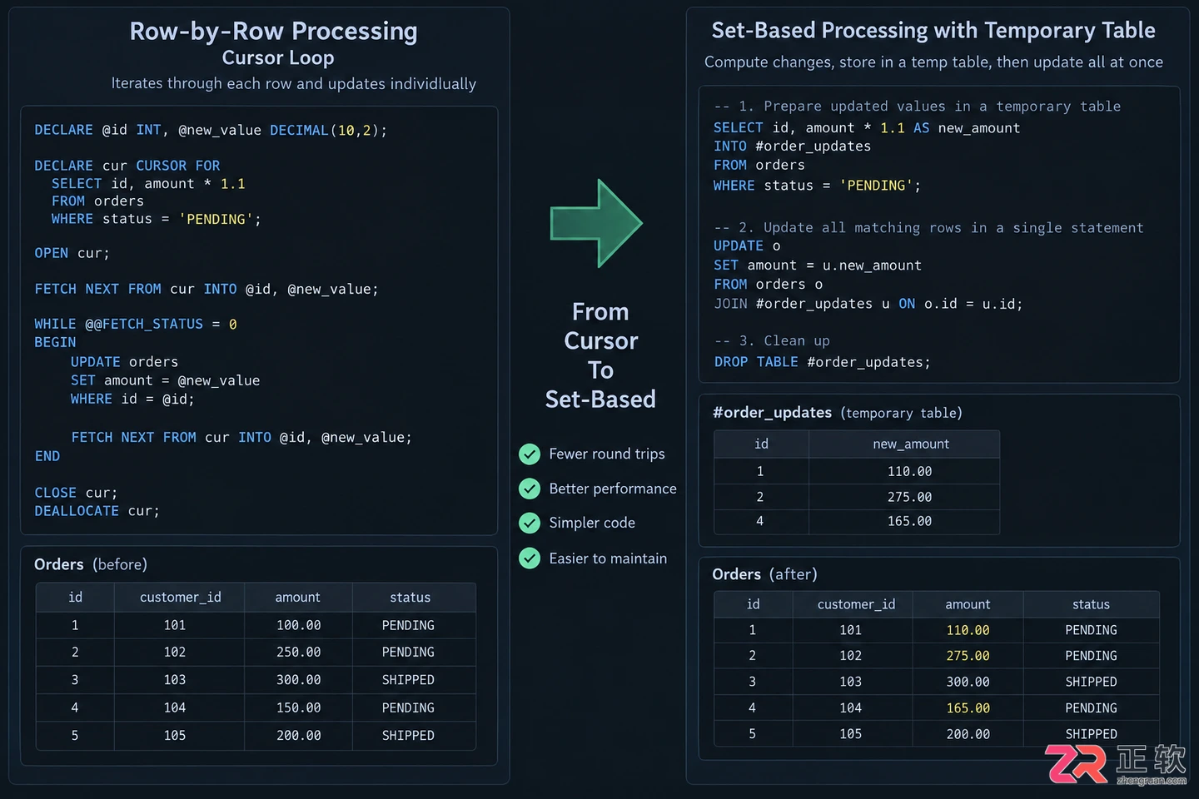
Task: Click the SET amount = @new_value line
Action: coord(165,380)
